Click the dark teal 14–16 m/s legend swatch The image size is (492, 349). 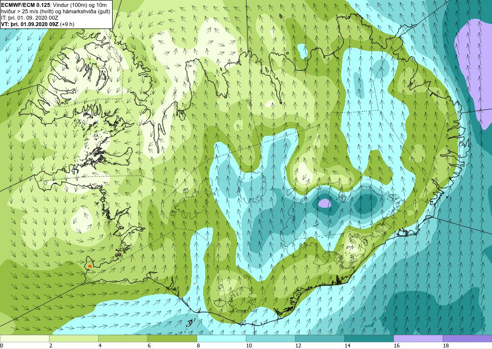coord(369,338)
